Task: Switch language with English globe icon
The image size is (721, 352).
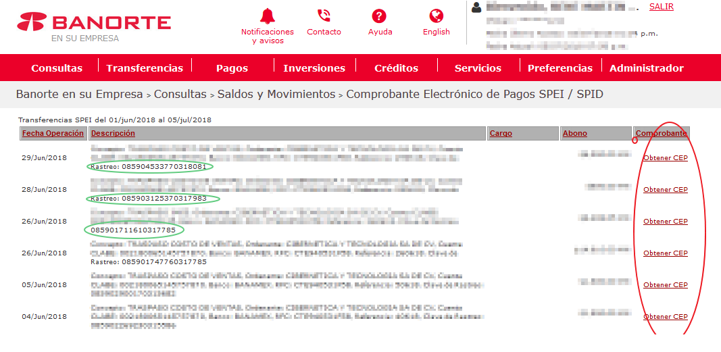Action: click(x=436, y=16)
